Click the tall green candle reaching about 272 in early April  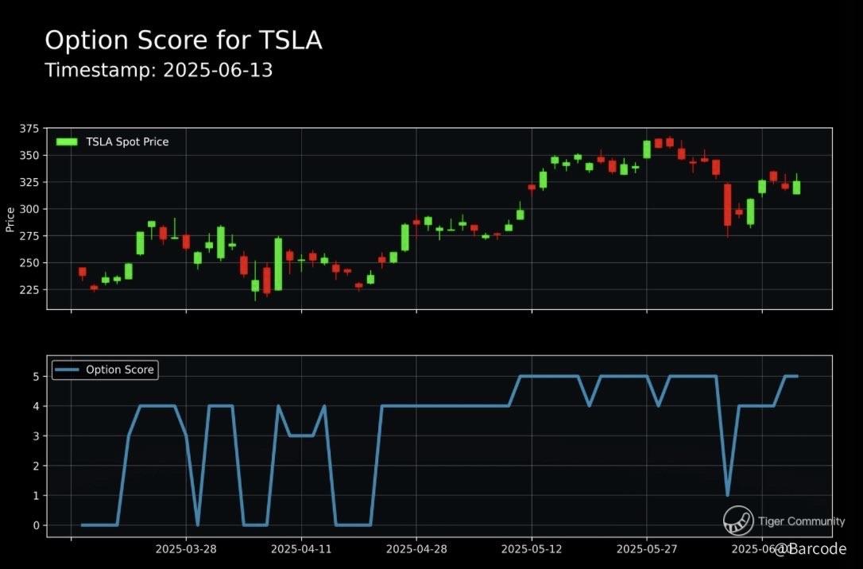(x=278, y=264)
